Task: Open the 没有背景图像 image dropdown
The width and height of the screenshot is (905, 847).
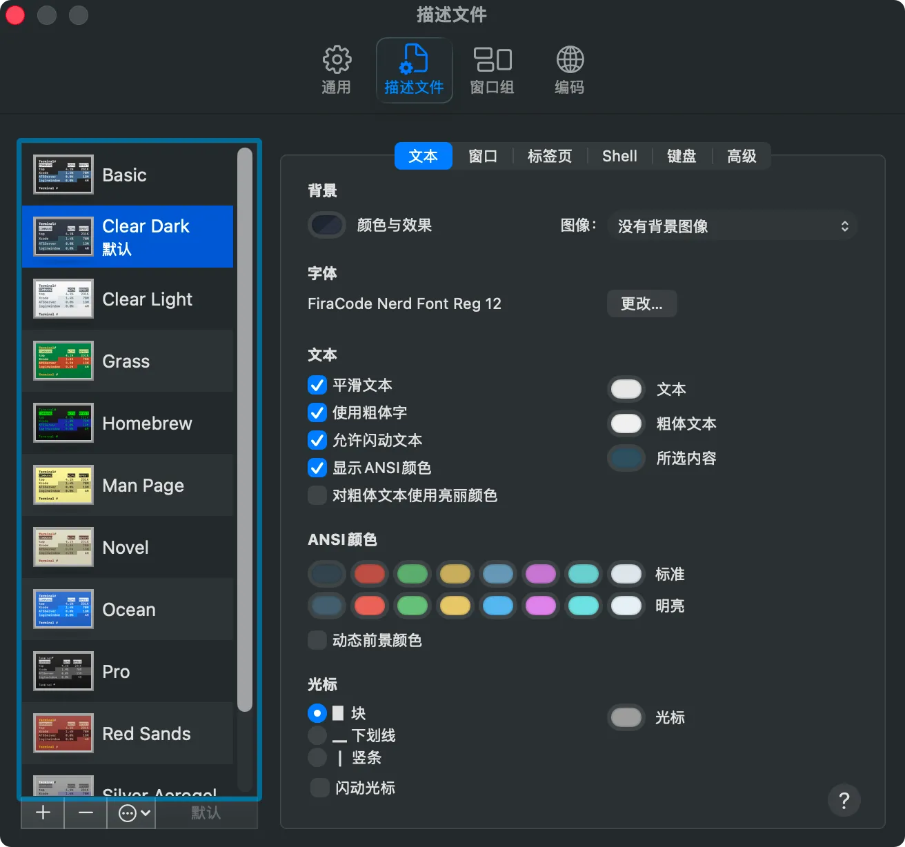Action: [x=732, y=226]
